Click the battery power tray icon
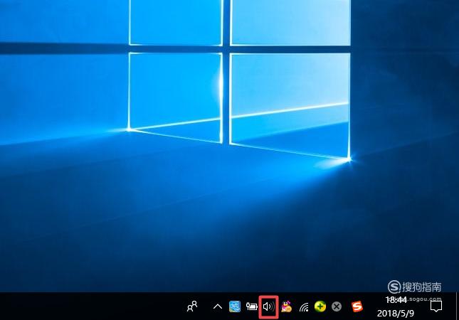 [252, 306]
